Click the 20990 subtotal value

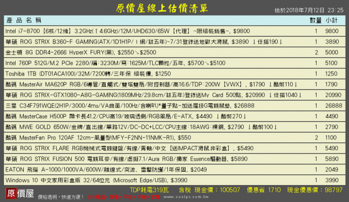click(x=333, y=95)
